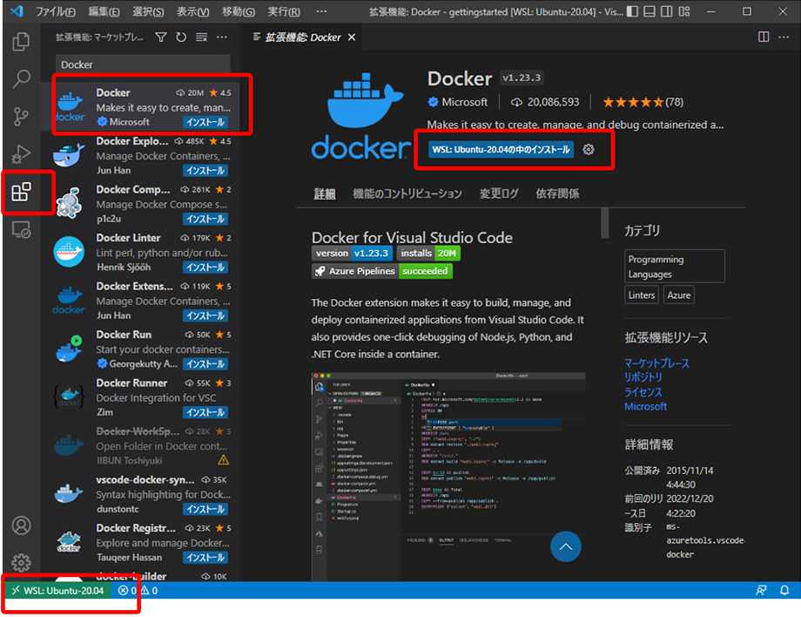Click the five-star rating (78)

click(643, 102)
